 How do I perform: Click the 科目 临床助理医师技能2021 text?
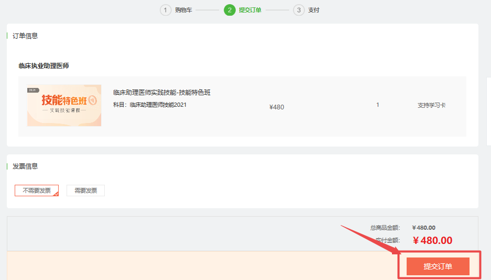[149, 105]
